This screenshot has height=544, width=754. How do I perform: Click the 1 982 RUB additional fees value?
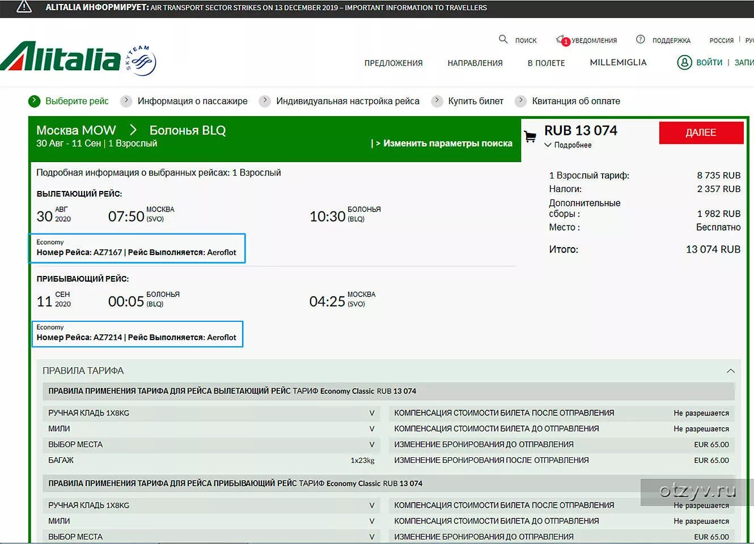tap(719, 214)
